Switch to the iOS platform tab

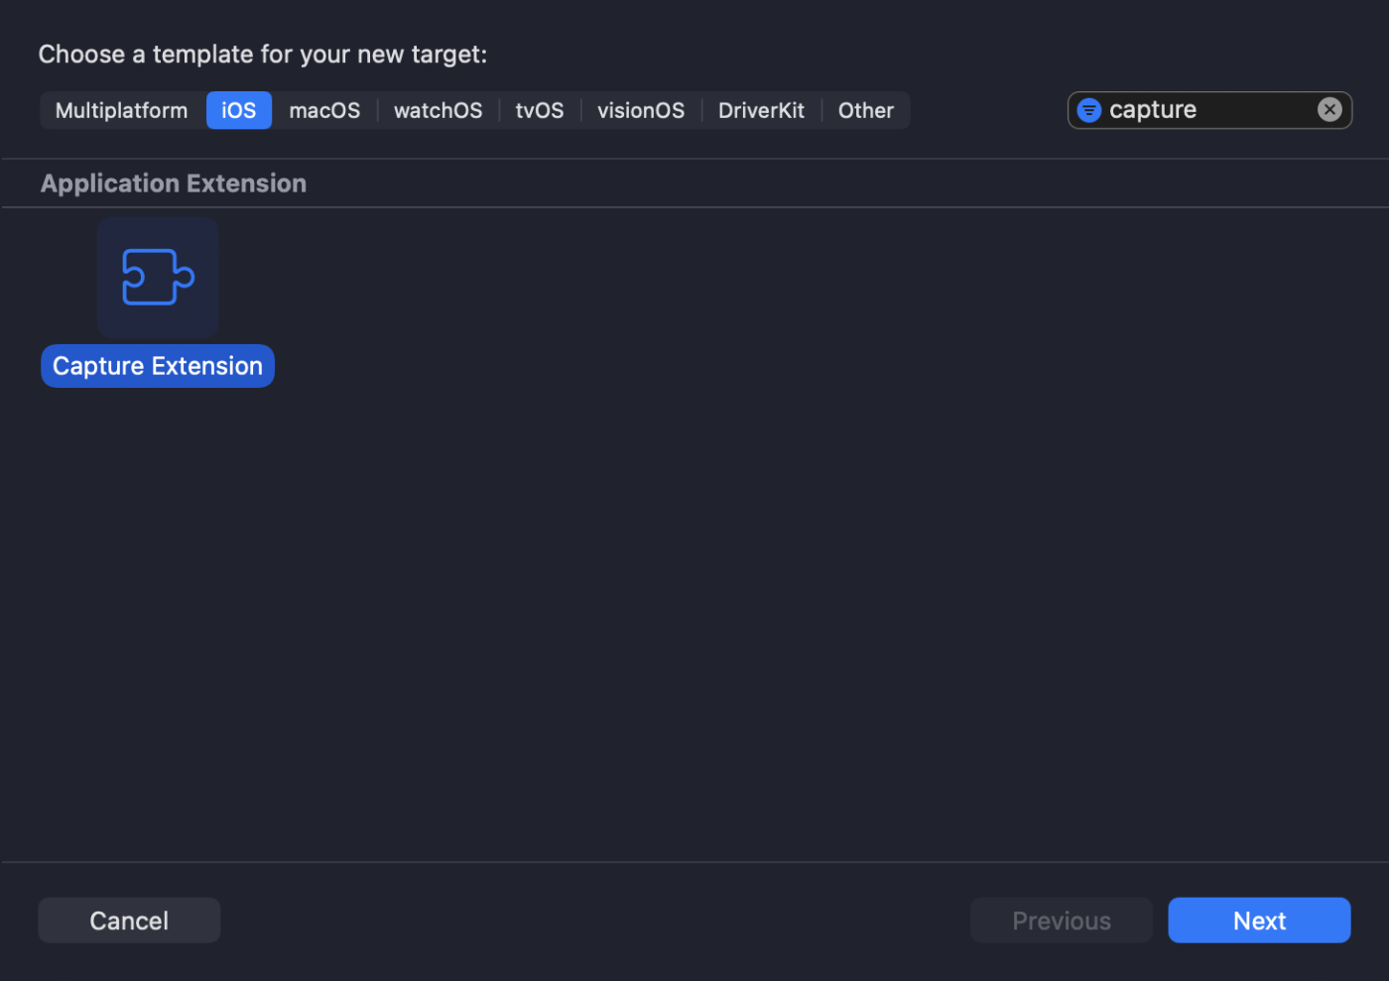click(238, 110)
